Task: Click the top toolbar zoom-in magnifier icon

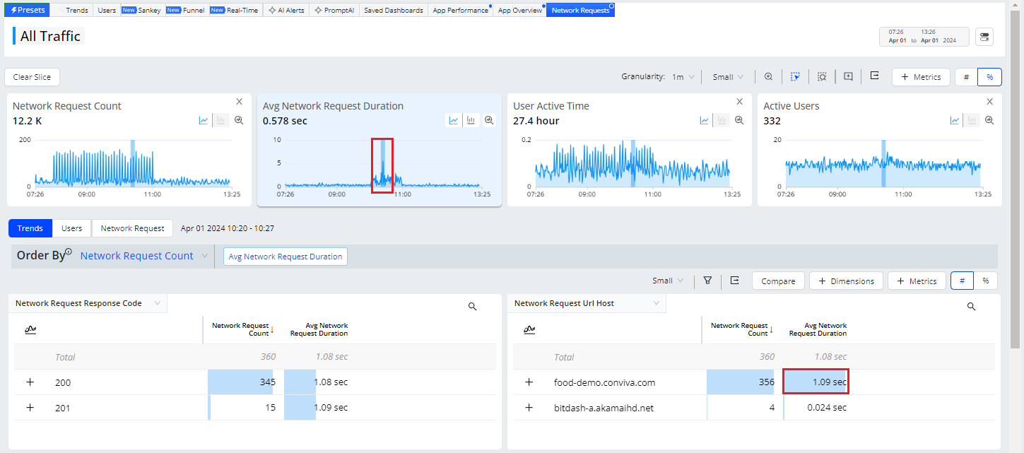Action: (768, 76)
